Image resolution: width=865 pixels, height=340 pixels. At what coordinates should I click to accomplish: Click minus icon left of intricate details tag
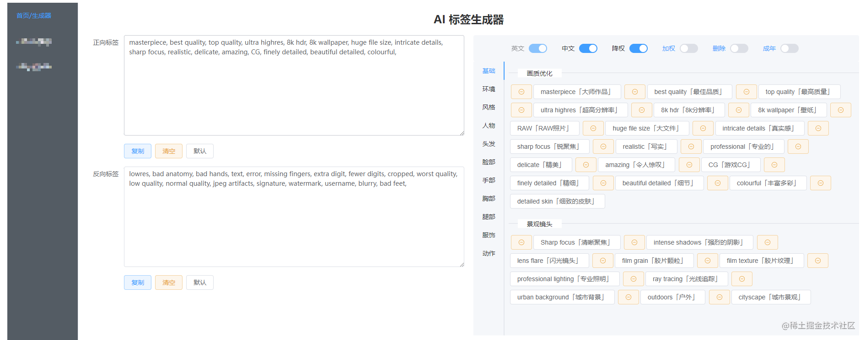[703, 128]
